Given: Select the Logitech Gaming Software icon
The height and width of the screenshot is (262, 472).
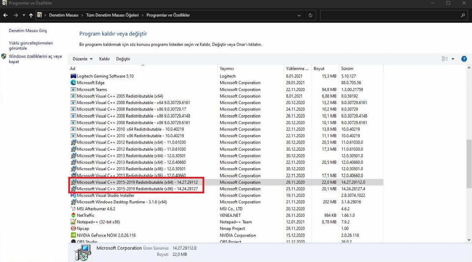Looking at the screenshot, I should tap(73, 76).
